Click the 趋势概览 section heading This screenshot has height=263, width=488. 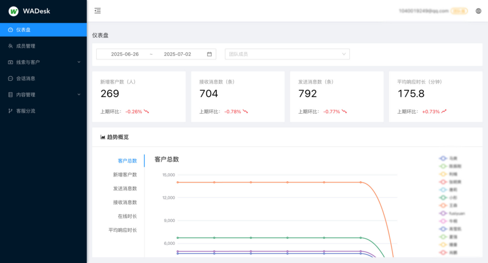point(118,137)
